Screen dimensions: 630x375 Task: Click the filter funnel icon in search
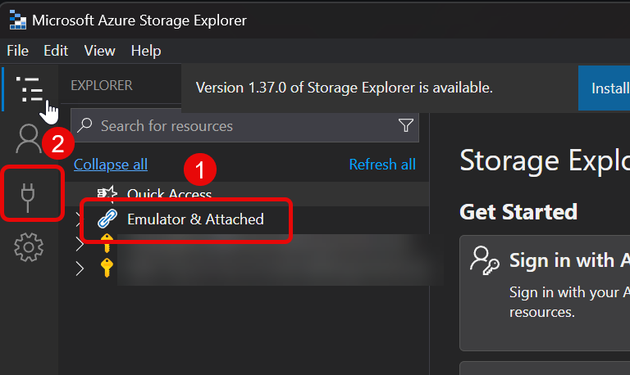[x=405, y=126]
